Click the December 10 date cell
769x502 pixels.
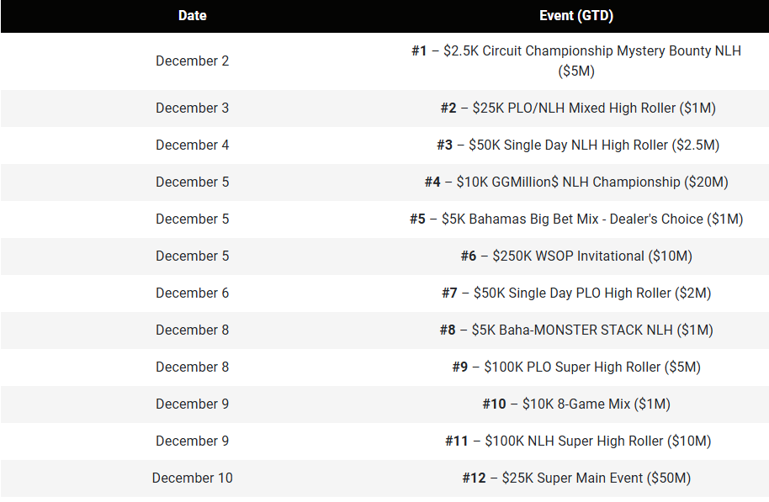coord(192,478)
